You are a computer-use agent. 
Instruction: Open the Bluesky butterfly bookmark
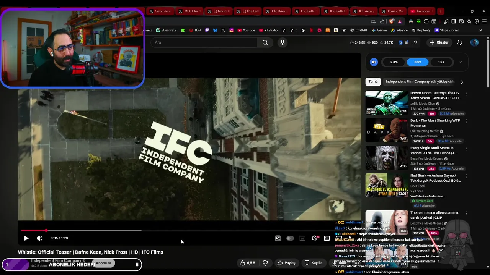point(215,30)
